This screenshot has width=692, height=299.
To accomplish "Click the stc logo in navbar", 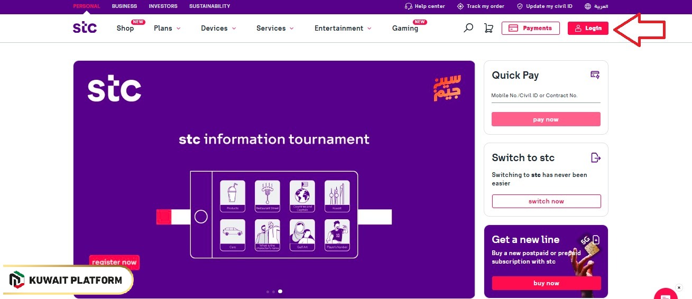I will (85, 27).
